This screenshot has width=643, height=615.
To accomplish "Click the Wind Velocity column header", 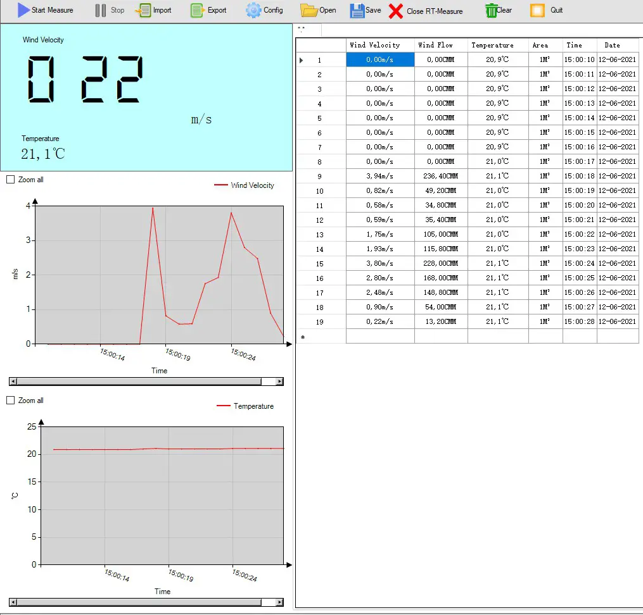I will pyautogui.click(x=379, y=44).
